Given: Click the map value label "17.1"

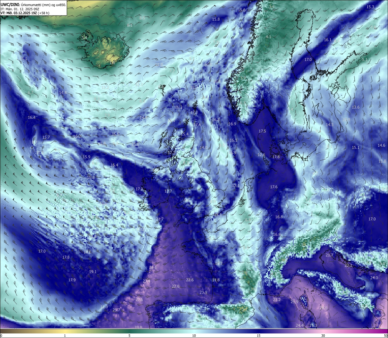Looking at the screenshot, I should click(236, 186).
